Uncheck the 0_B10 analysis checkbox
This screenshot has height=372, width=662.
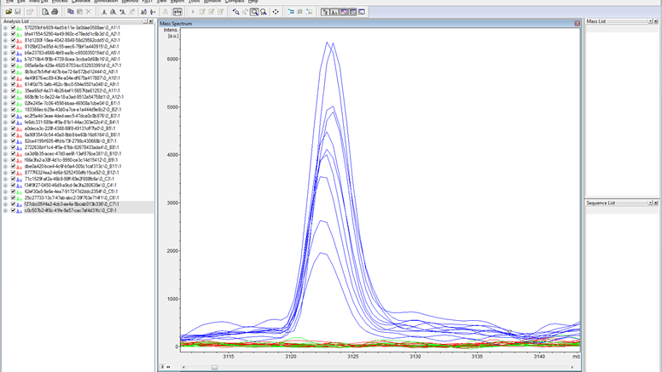[x=13, y=154]
